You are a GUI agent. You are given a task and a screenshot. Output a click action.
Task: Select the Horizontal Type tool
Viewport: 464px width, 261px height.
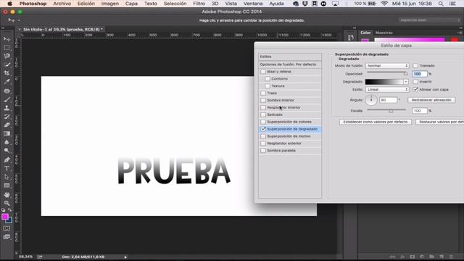pos(7,168)
